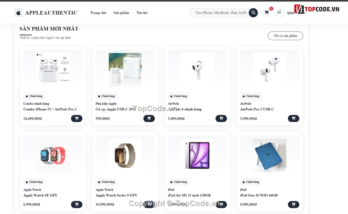Add Apple Watch SE GPS to cart
This screenshot has width=348, height=214.
pyautogui.click(x=77, y=204)
